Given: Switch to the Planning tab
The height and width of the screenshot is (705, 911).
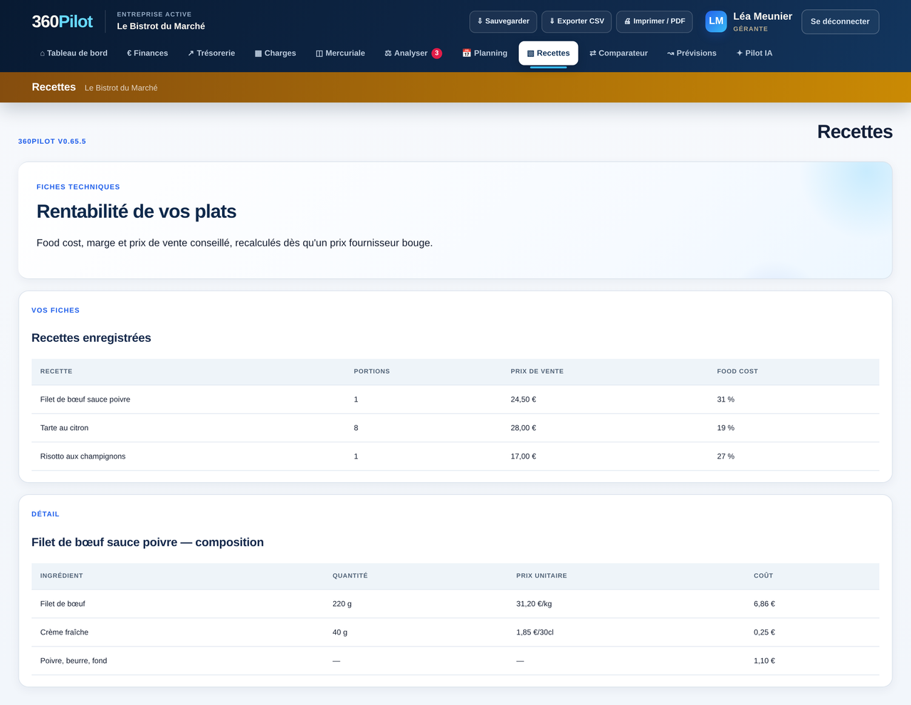Looking at the screenshot, I should coord(485,53).
